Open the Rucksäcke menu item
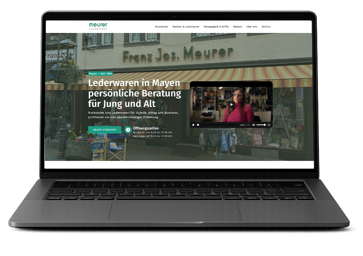This screenshot has height=256, width=363. pyautogui.click(x=161, y=26)
